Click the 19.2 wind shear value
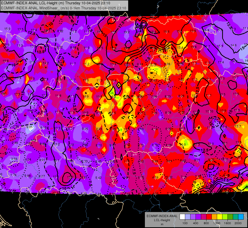This screenshot has width=248, height=228. click(126, 32)
